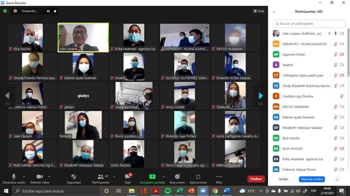Toggle microphone with Desactivar audio
350x196 pixels.
tap(14, 177)
